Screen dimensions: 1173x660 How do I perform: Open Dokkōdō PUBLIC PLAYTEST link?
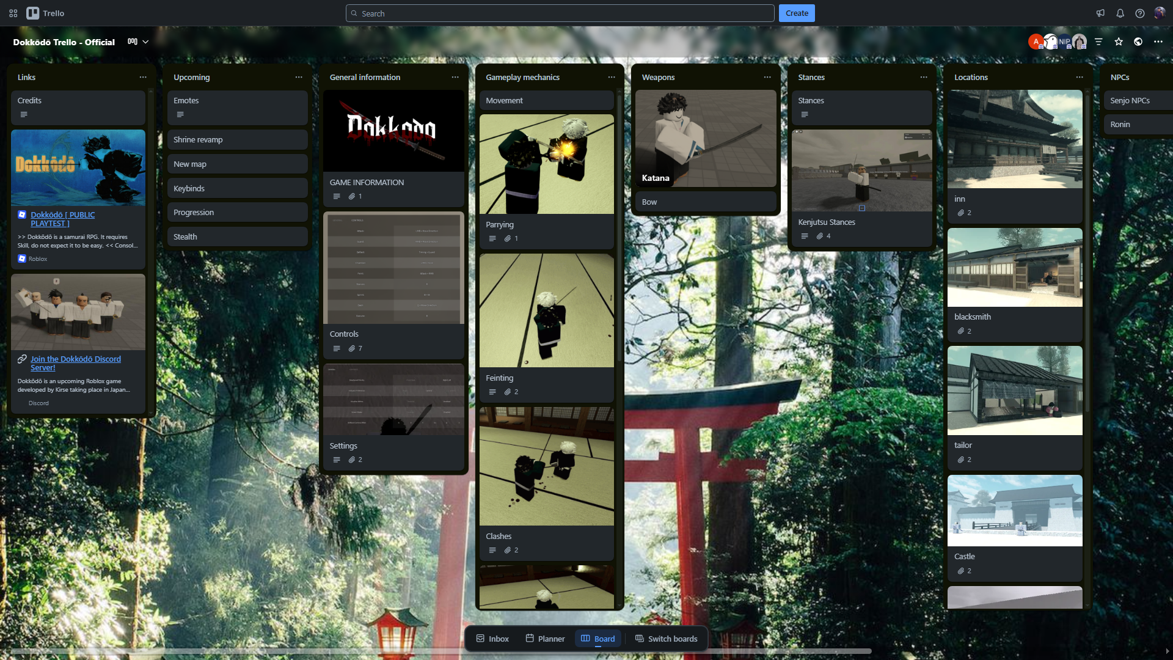(62, 219)
